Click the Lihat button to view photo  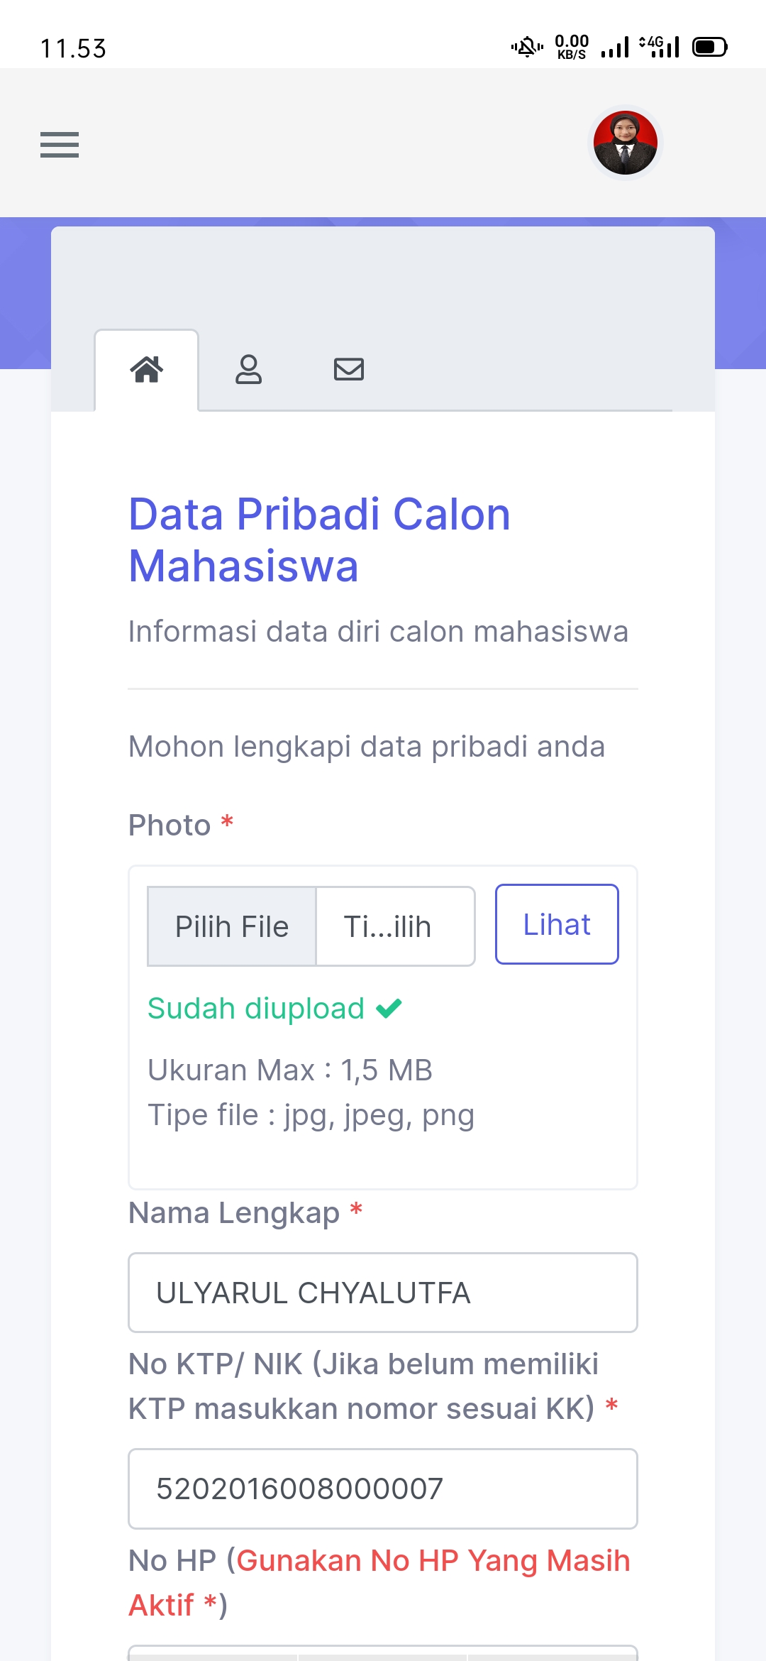[557, 924]
